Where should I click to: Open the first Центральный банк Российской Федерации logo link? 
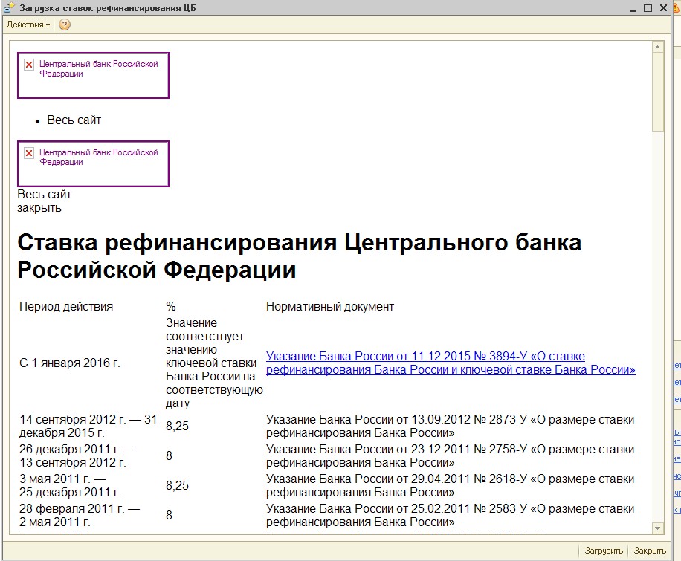(x=93, y=76)
